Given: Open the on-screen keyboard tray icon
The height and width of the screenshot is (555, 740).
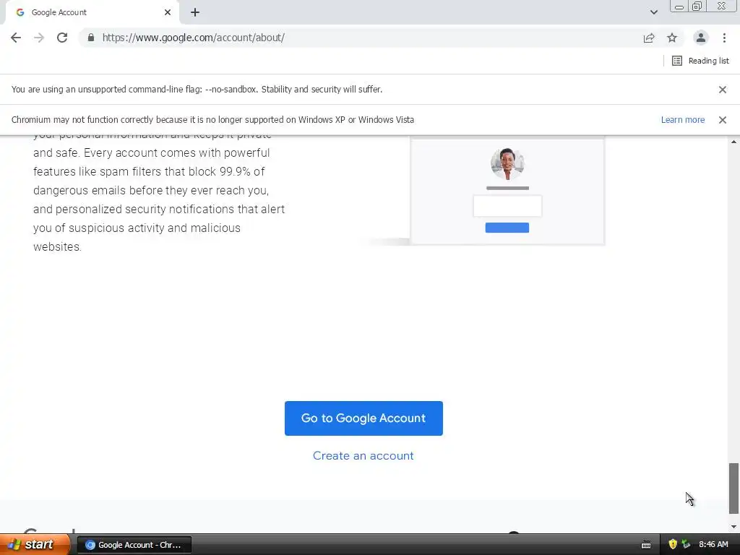Looking at the screenshot, I should pyautogui.click(x=646, y=545).
